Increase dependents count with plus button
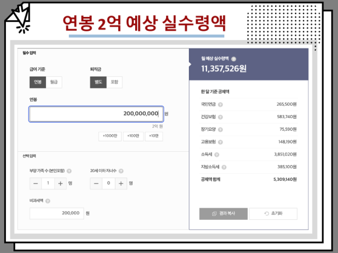This screenshot has width=338, height=253. coord(61,184)
